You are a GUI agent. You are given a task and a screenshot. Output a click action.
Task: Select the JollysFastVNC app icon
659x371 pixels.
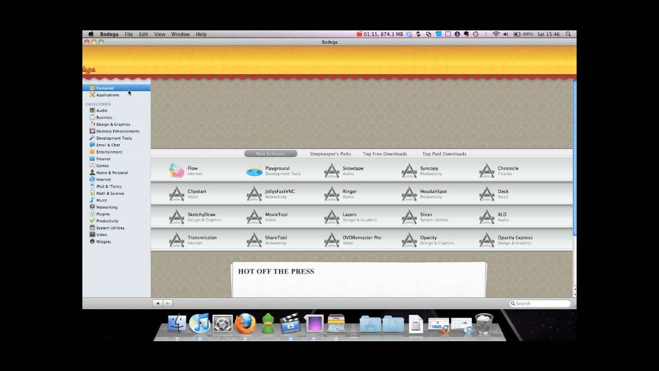(x=254, y=194)
